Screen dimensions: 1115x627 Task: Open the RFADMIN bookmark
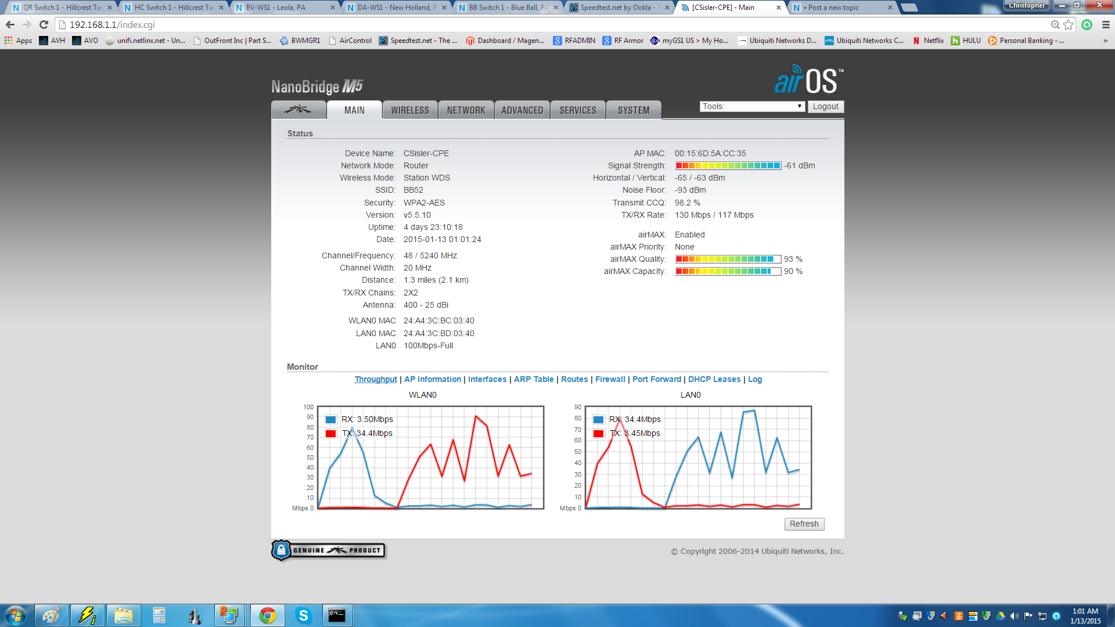tap(574, 41)
